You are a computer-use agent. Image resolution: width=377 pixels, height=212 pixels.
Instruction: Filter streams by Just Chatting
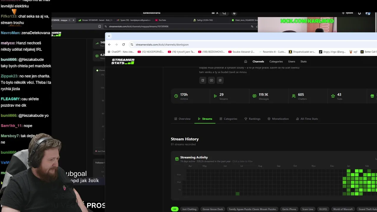point(189,209)
